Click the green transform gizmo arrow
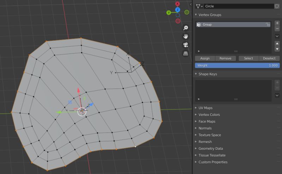The width and height of the screenshot is (282, 174). pyautogui.click(x=59, y=112)
